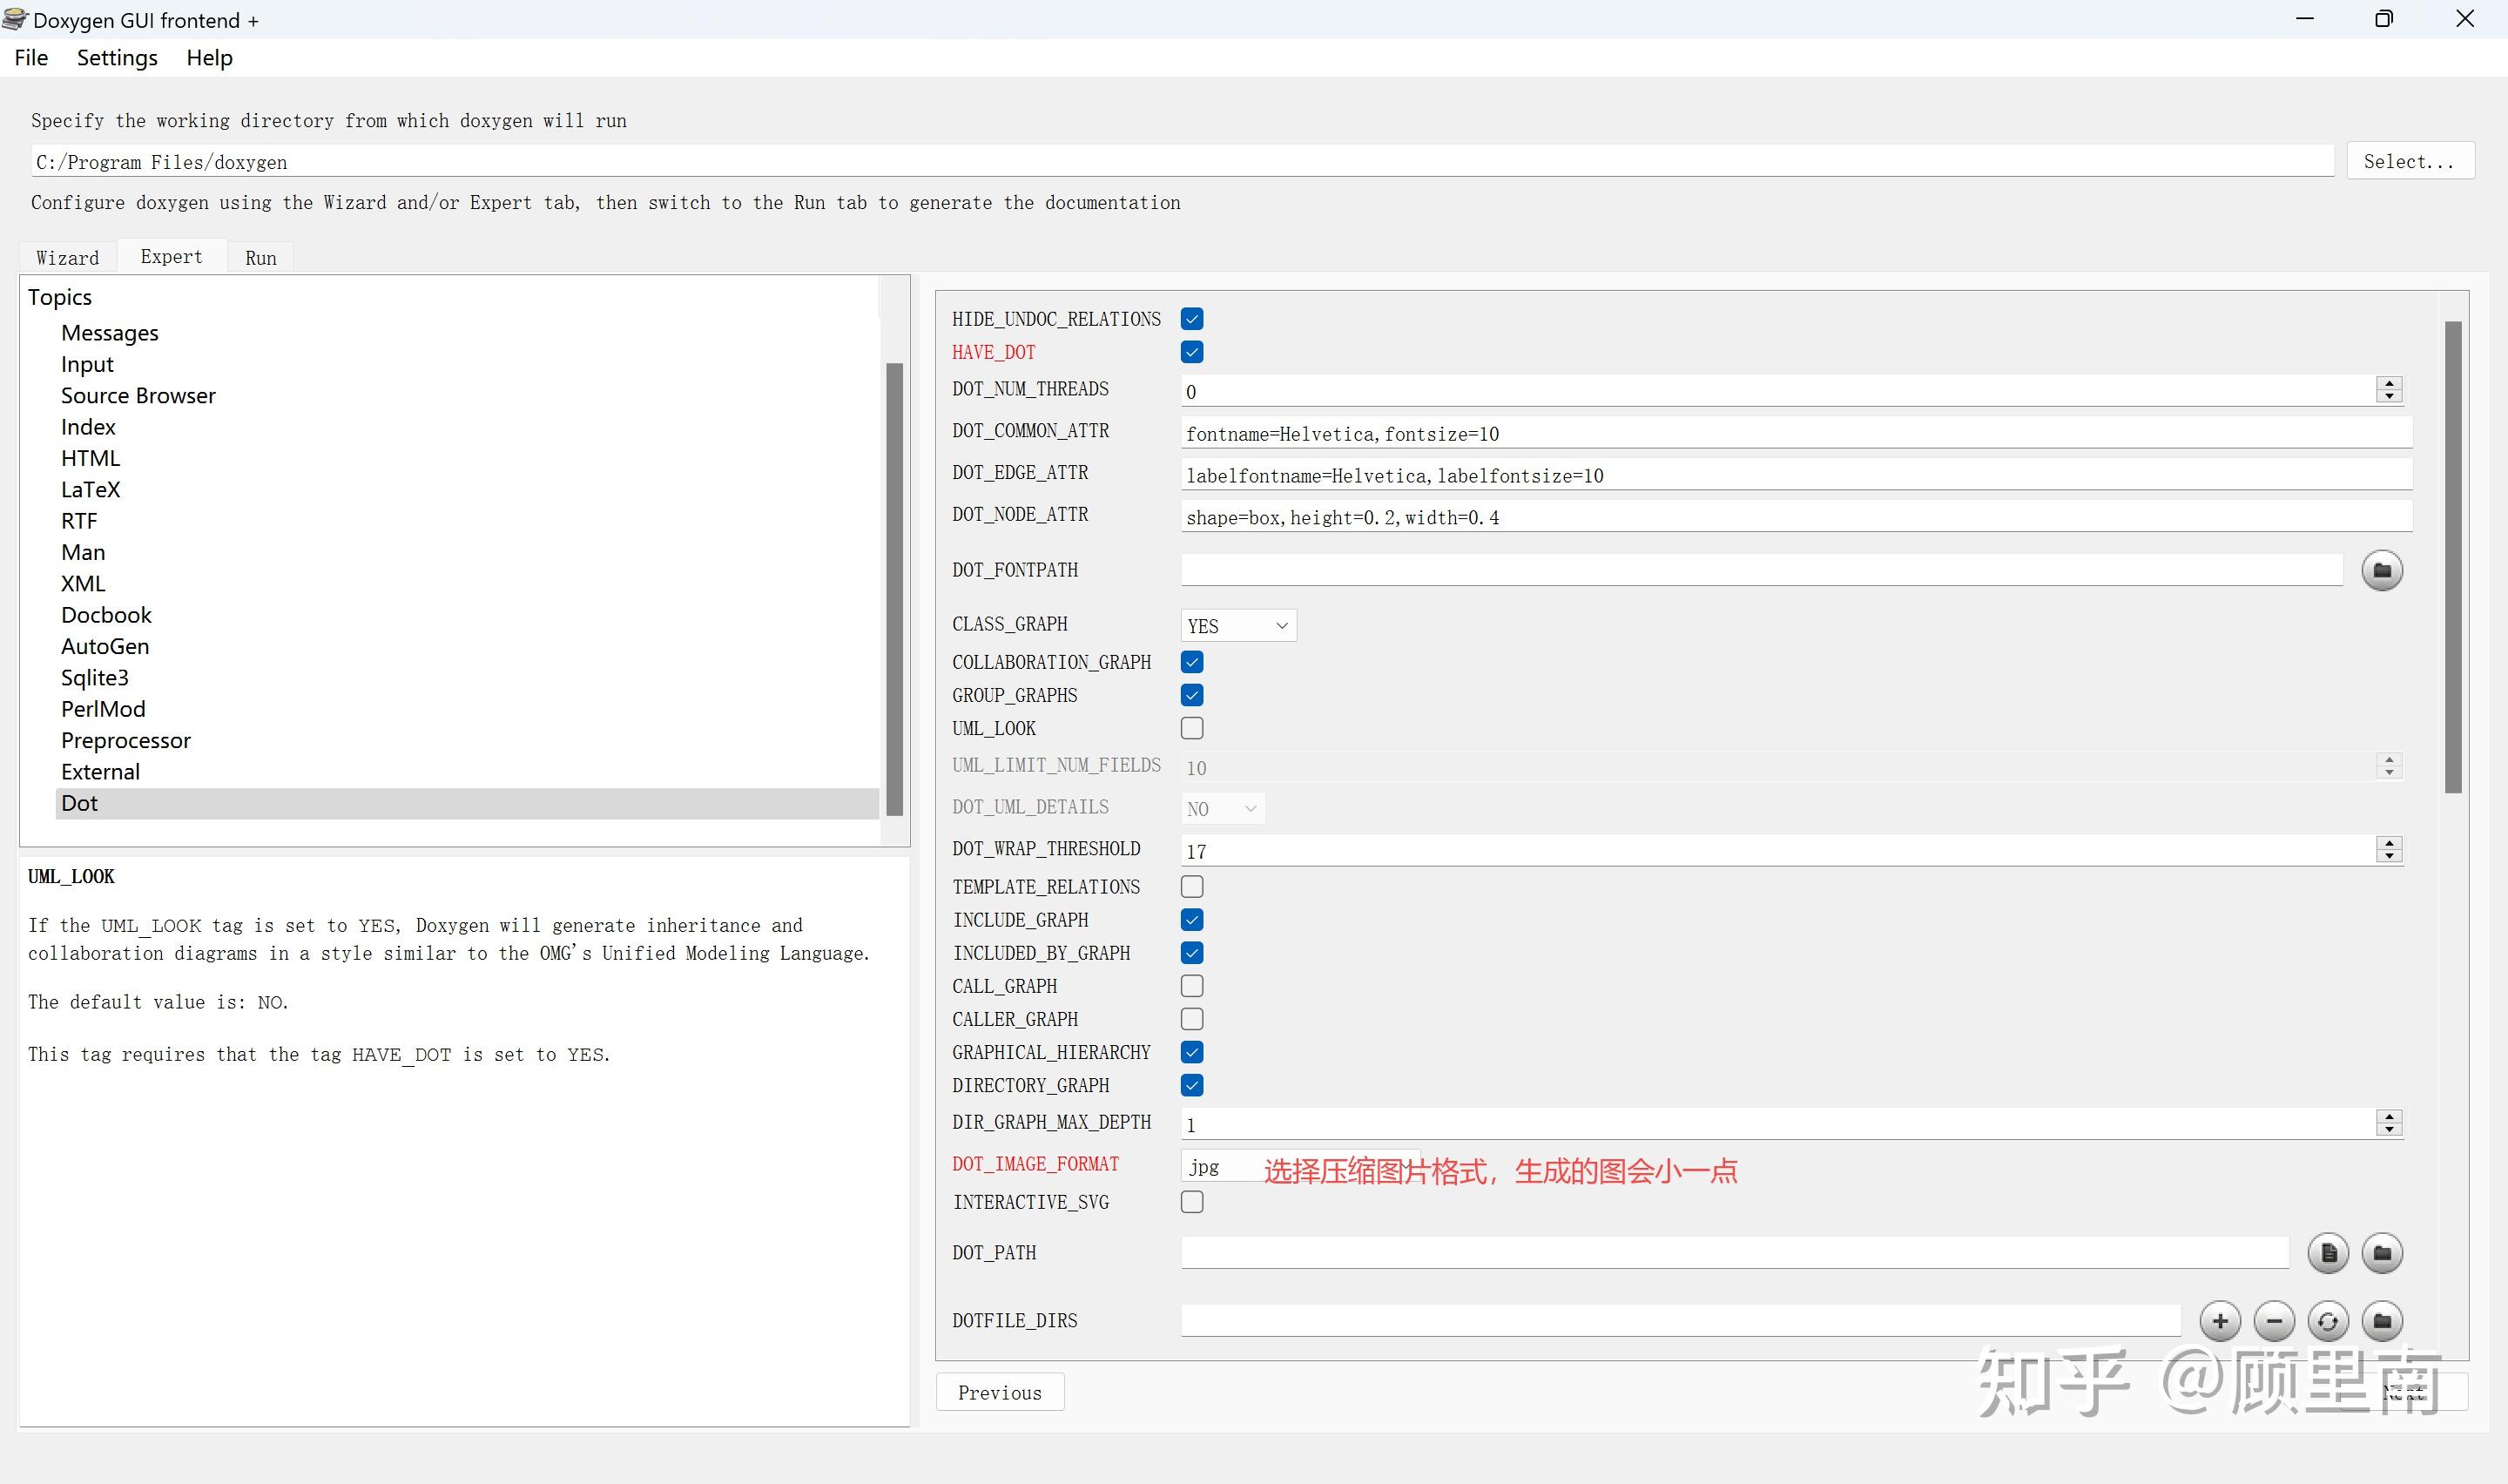Click the Previous button
The width and height of the screenshot is (2508, 1484).
click(x=999, y=1393)
